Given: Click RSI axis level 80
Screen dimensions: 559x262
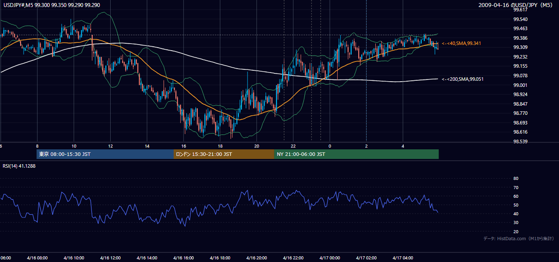Looking at the screenshot, I should pos(516,179).
